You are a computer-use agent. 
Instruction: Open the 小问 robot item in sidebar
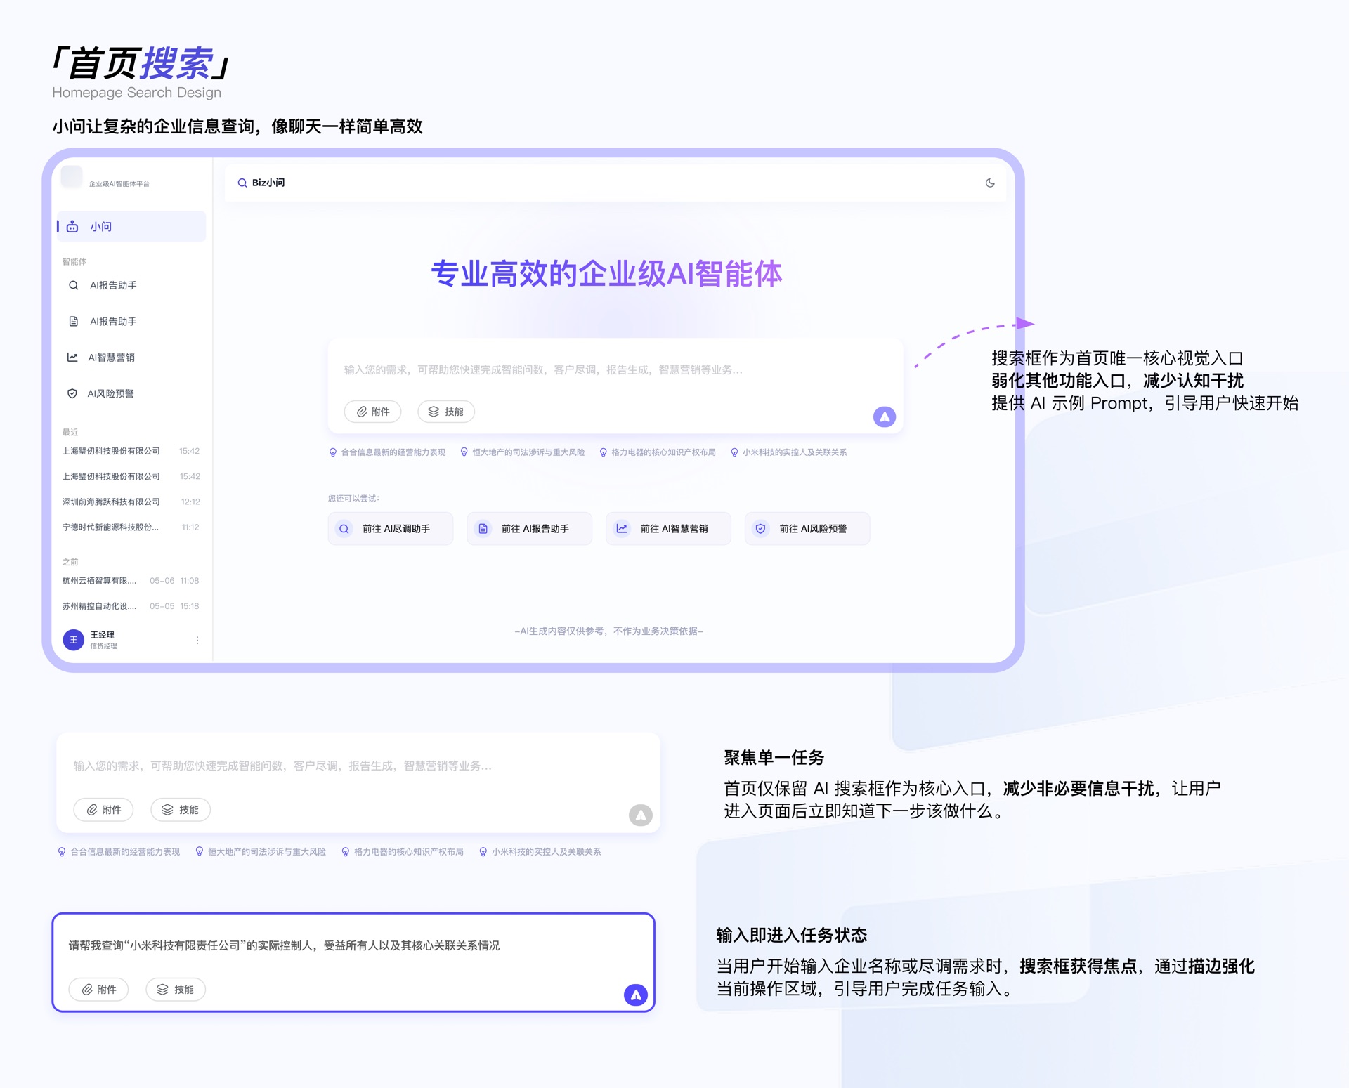pyautogui.click(x=131, y=227)
